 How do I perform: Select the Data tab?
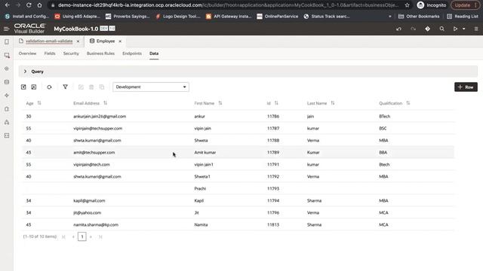click(x=154, y=53)
